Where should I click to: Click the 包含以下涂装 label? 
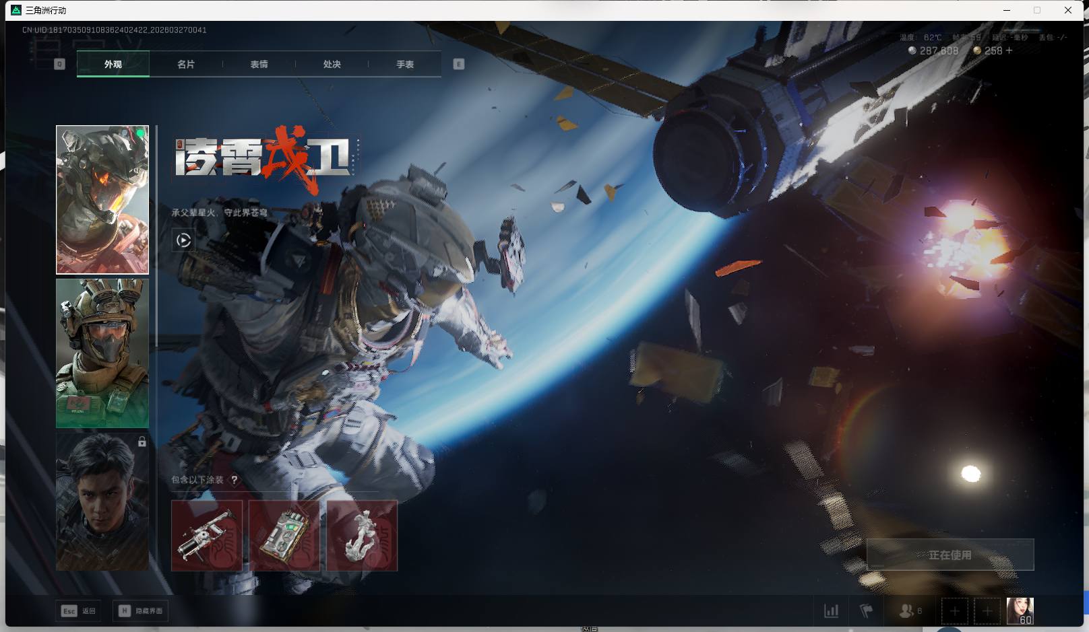click(197, 480)
